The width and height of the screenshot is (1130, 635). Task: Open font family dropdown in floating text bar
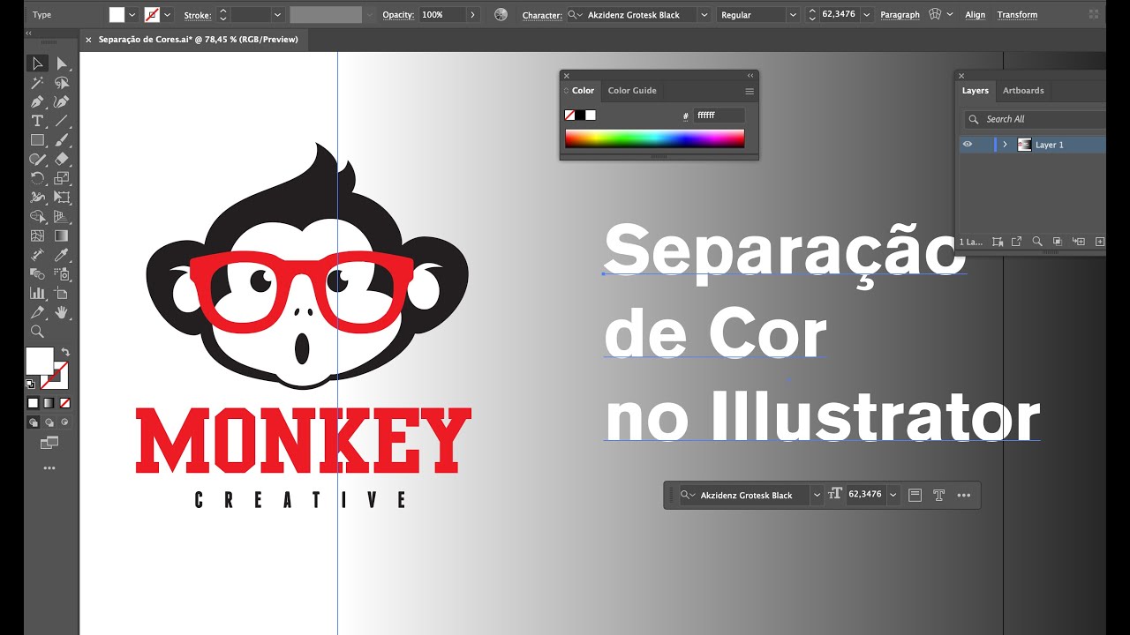[x=816, y=496]
